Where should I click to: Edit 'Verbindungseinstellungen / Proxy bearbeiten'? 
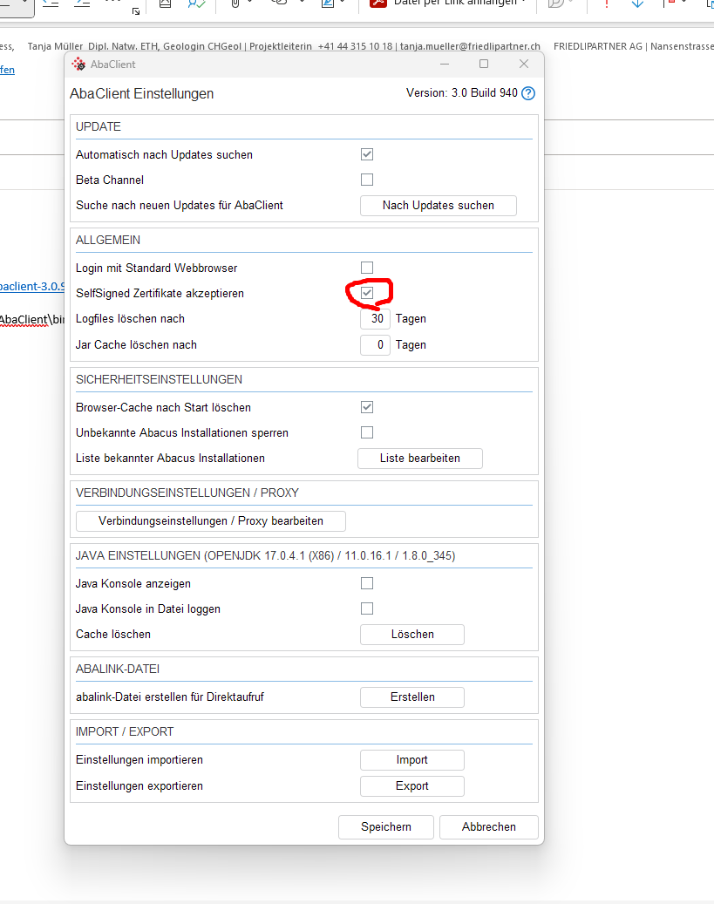211,521
